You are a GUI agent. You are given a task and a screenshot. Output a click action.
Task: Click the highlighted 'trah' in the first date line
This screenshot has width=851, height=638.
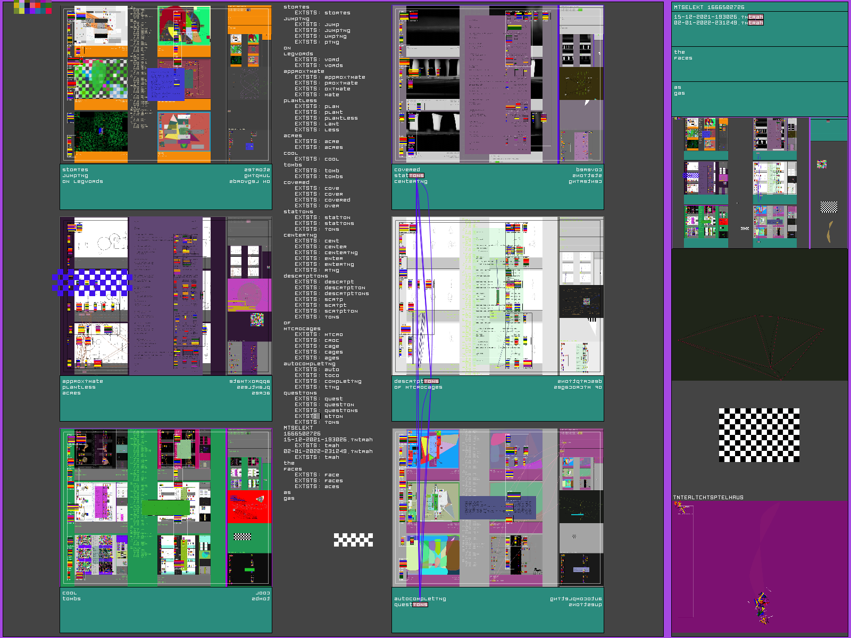(755, 17)
